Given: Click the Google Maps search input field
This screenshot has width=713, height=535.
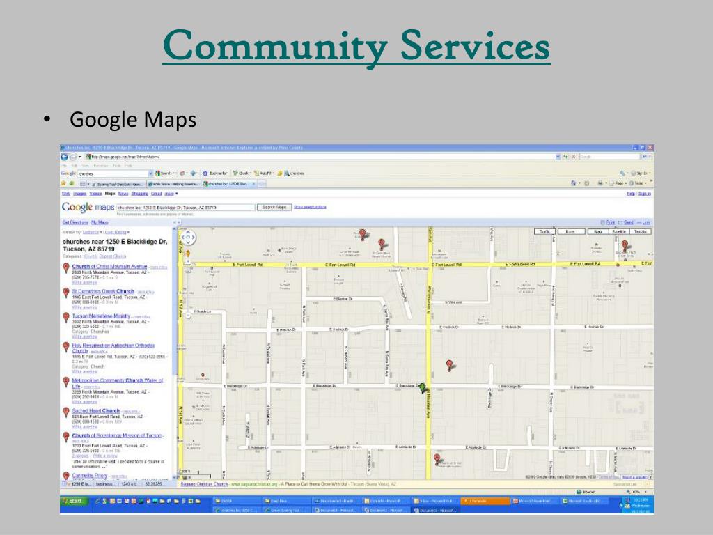Looking at the screenshot, I should pyautogui.click(x=185, y=208).
